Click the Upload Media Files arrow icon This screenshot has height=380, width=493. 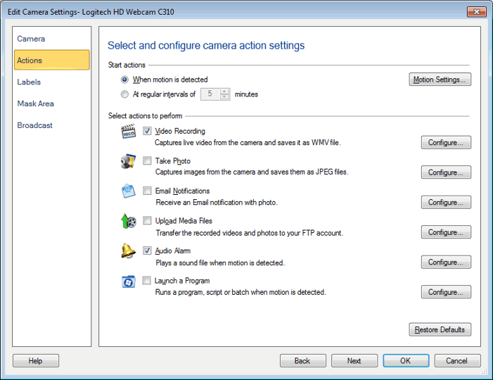(x=129, y=221)
